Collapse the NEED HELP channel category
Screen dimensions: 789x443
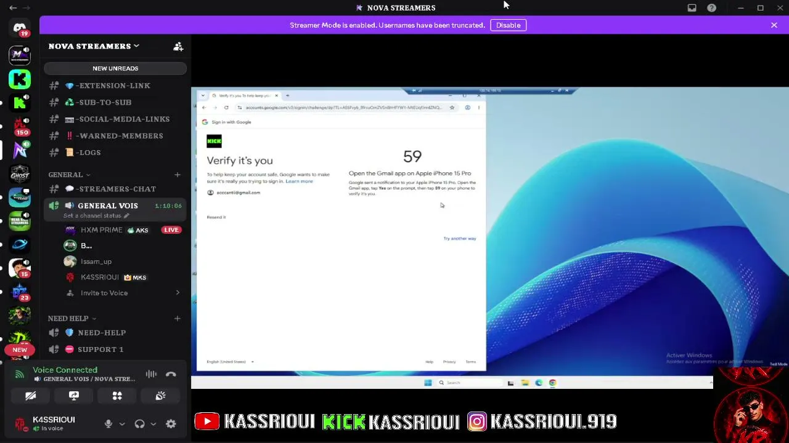(x=72, y=319)
